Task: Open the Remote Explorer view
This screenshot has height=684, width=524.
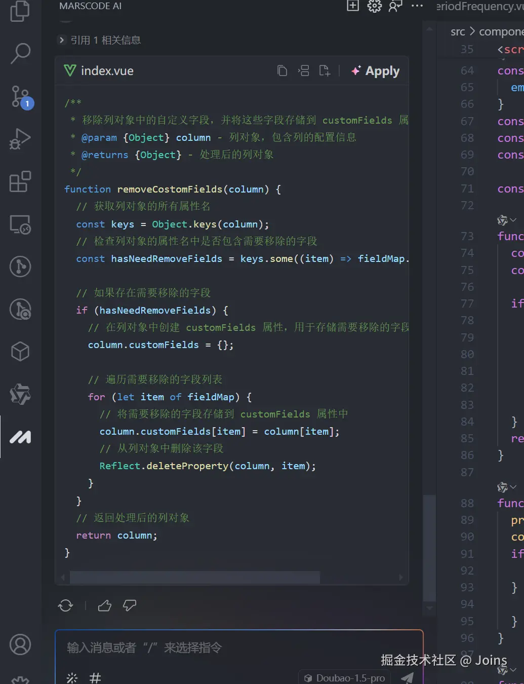Action: point(20,224)
